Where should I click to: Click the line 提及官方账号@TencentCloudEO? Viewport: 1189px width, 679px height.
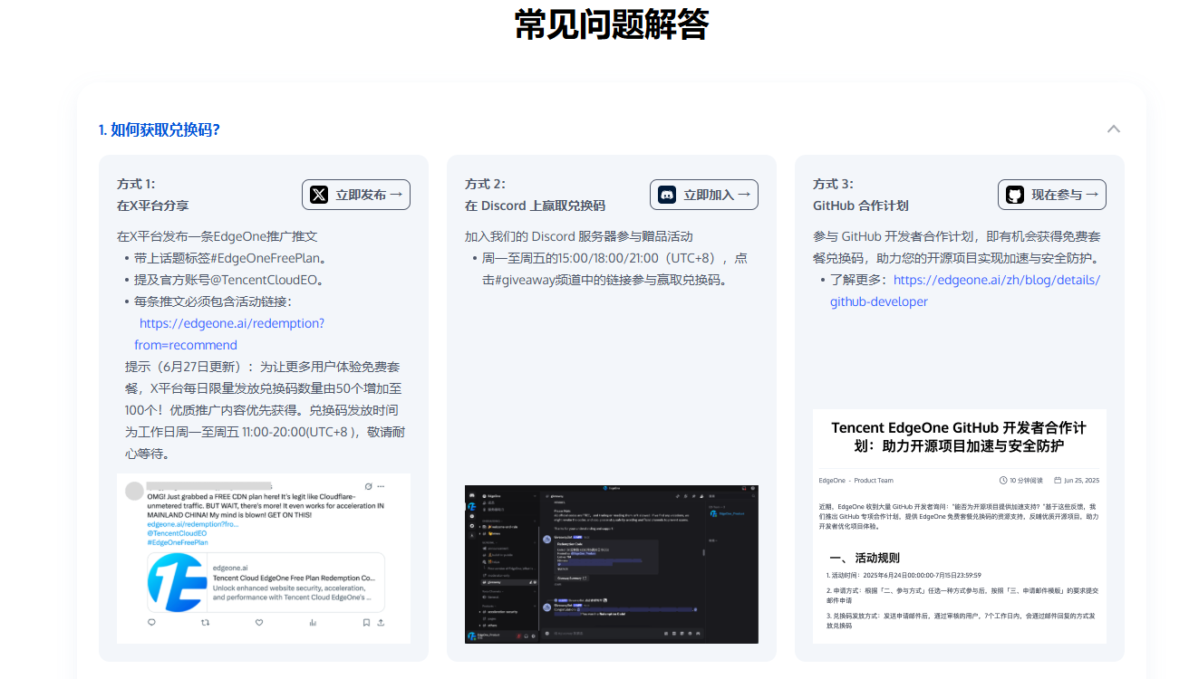(x=231, y=280)
